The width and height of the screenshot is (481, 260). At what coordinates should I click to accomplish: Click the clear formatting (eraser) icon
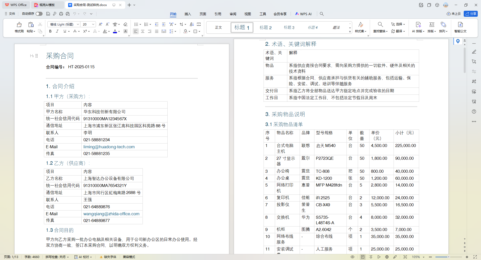(126, 24)
